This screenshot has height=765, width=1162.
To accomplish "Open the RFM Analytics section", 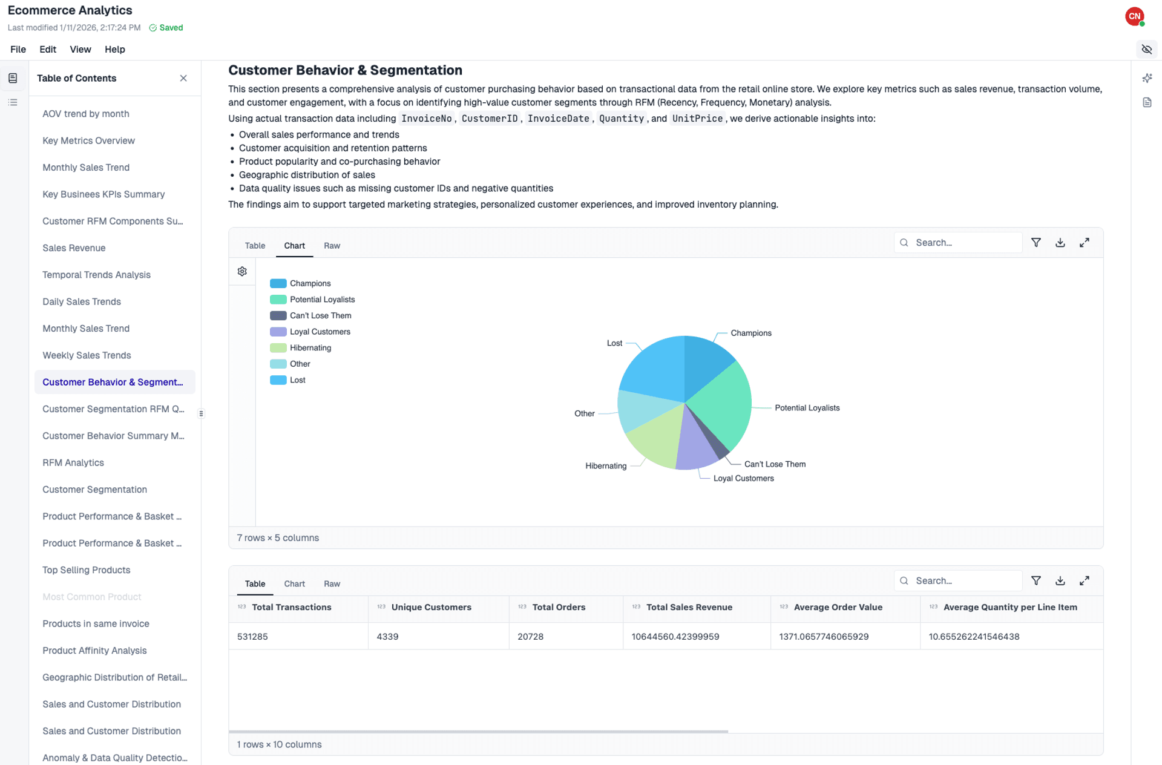I will 73,462.
